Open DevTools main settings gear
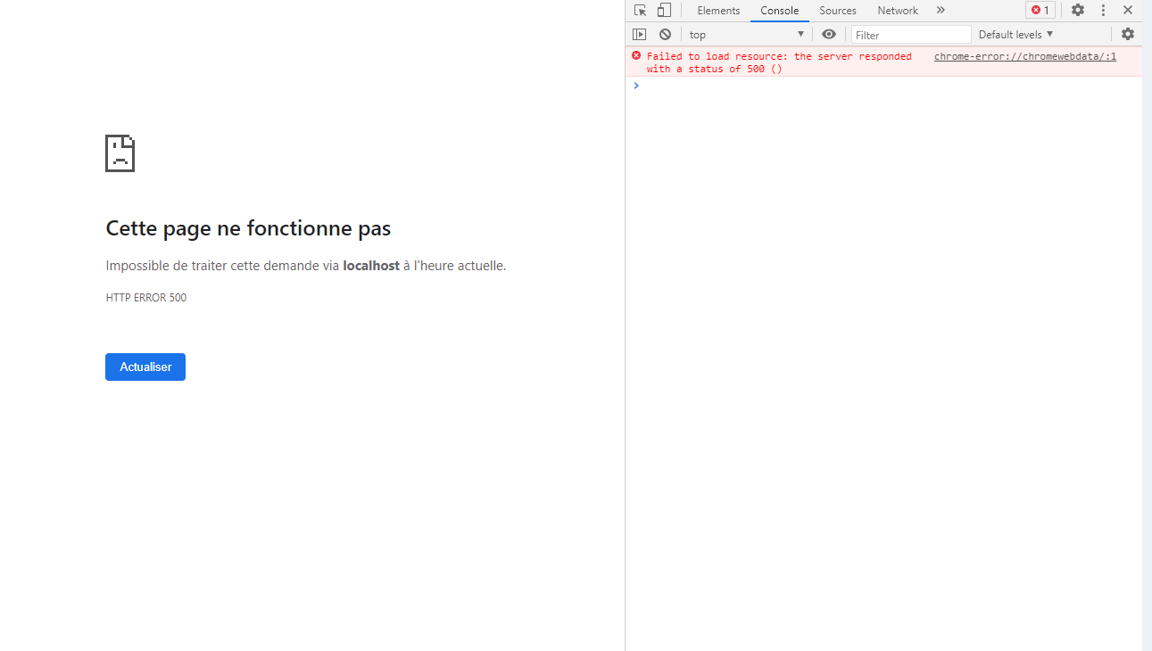The image size is (1152, 651). click(x=1078, y=11)
